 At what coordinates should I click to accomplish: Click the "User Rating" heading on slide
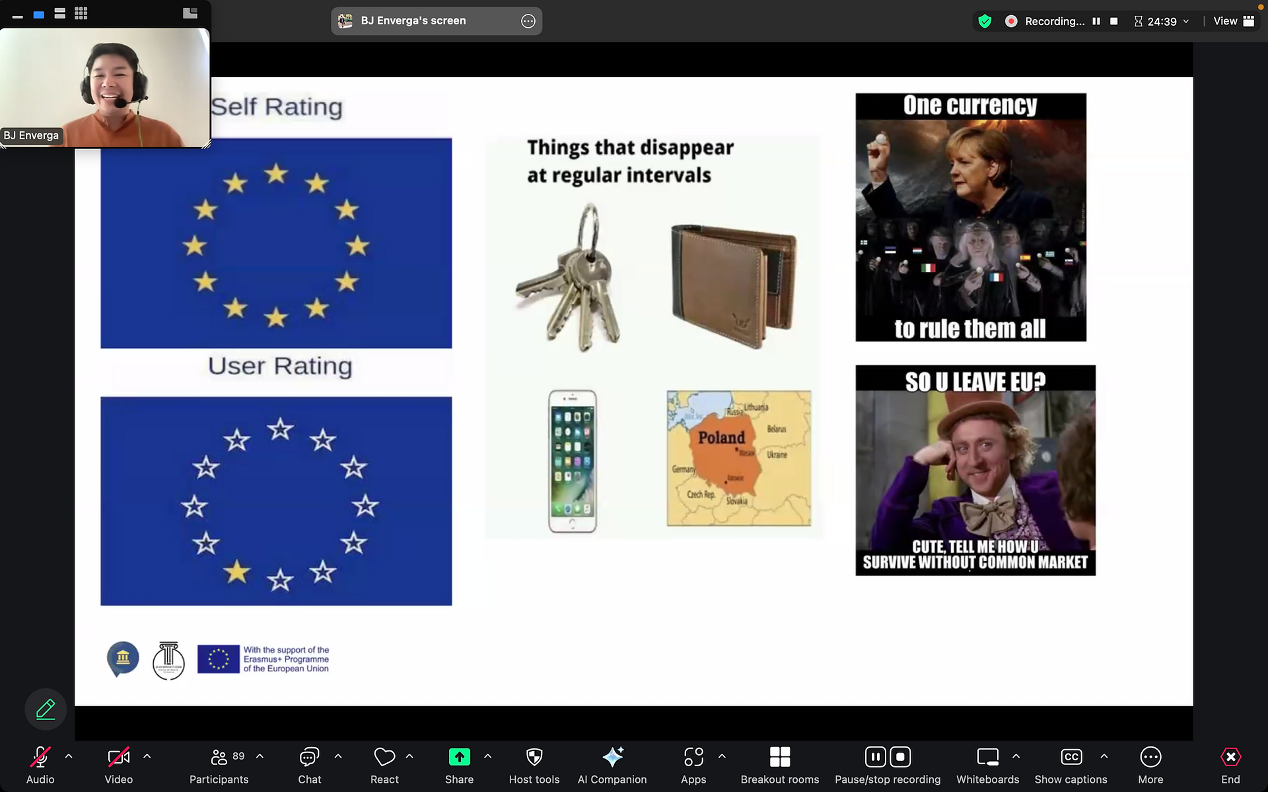click(x=280, y=366)
